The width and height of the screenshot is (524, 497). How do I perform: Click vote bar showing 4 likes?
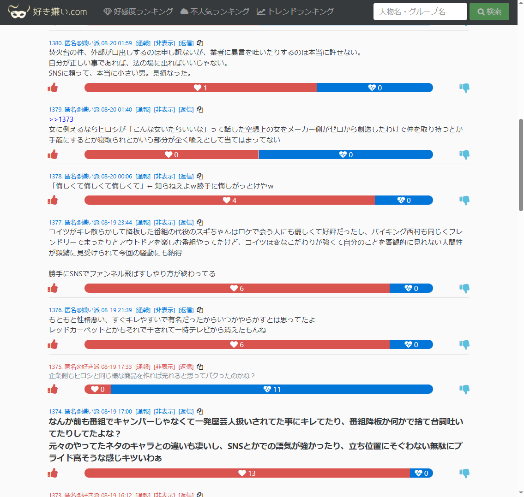pyautogui.click(x=229, y=200)
